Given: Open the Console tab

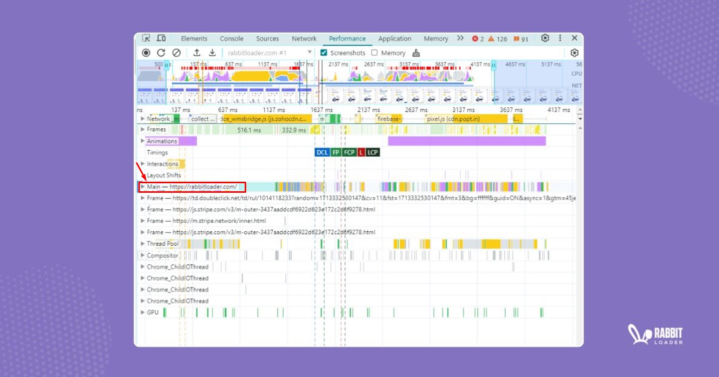Looking at the screenshot, I should 231,39.
